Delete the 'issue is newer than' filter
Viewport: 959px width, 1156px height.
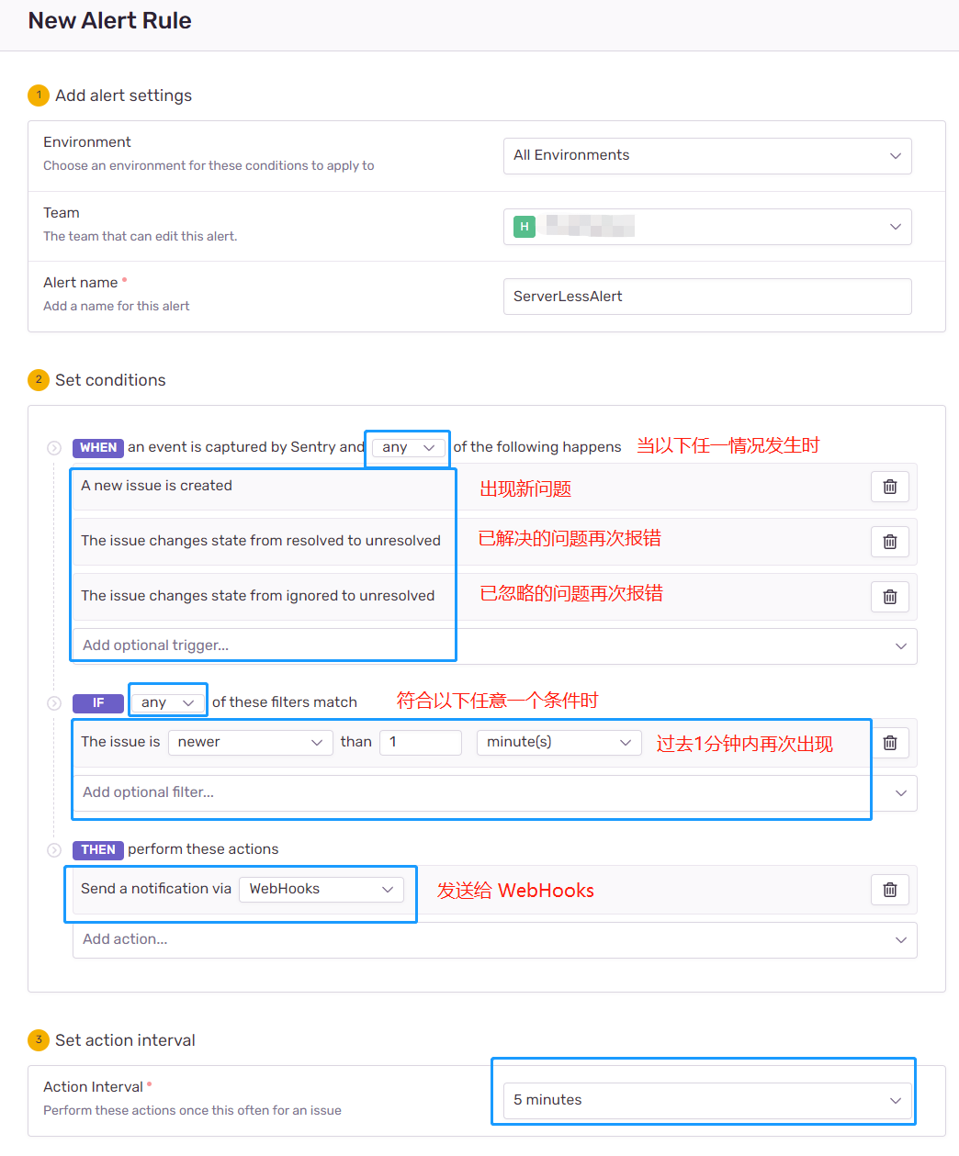[x=889, y=743]
